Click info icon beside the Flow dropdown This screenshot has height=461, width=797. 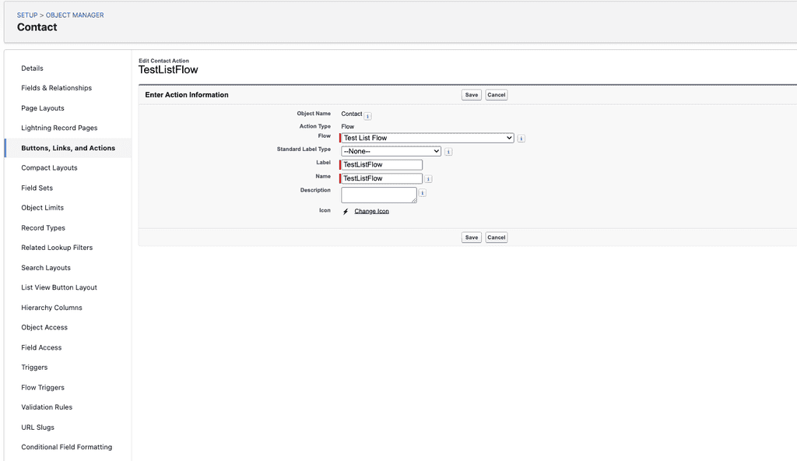(x=521, y=139)
